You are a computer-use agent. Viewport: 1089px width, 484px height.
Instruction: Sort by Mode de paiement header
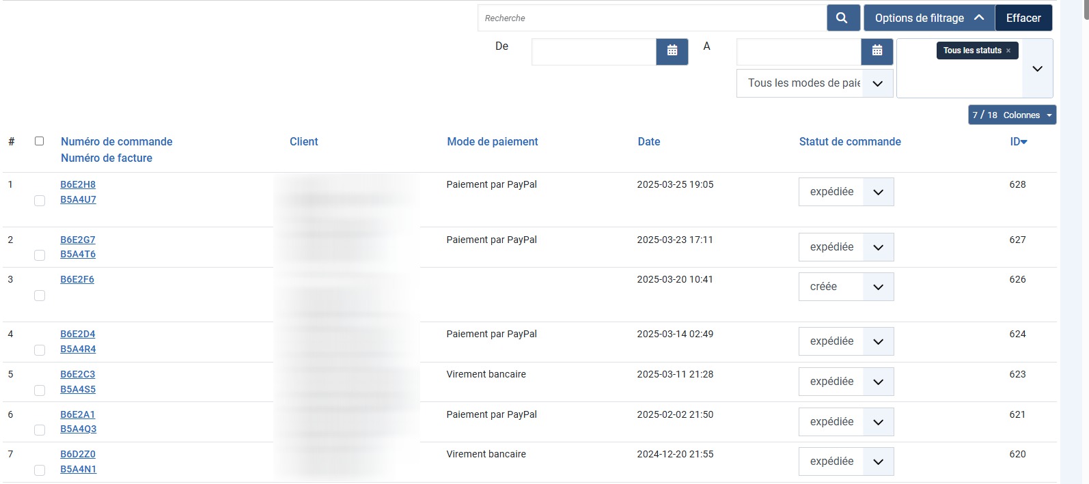[x=492, y=142]
